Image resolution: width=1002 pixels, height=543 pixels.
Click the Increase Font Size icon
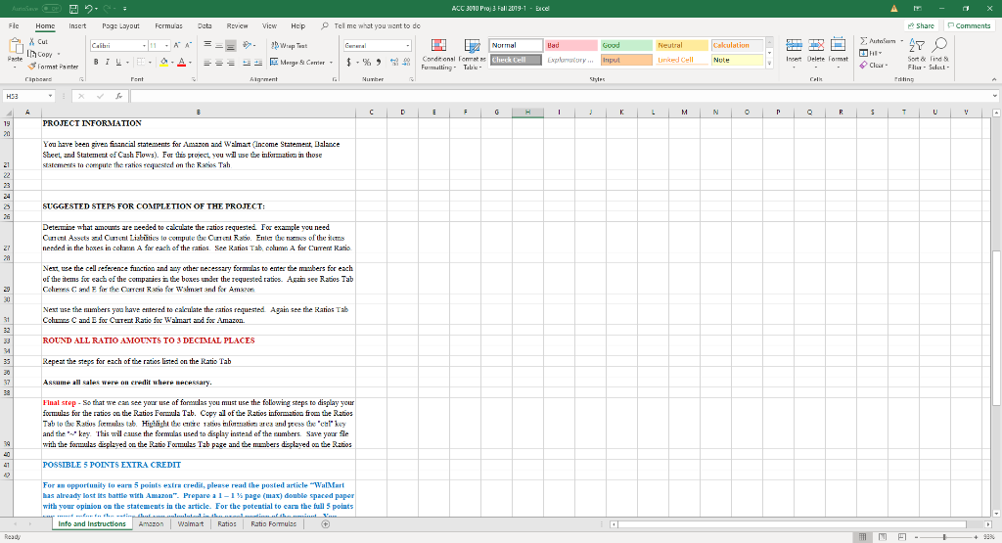pyautogui.click(x=177, y=45)
